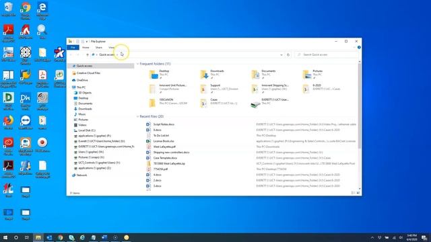The height and width of the screenshot is (242, 431).
Task: Open Recycle Bin desktop icon
Action: pyautogui.click(x=9, y=9)
